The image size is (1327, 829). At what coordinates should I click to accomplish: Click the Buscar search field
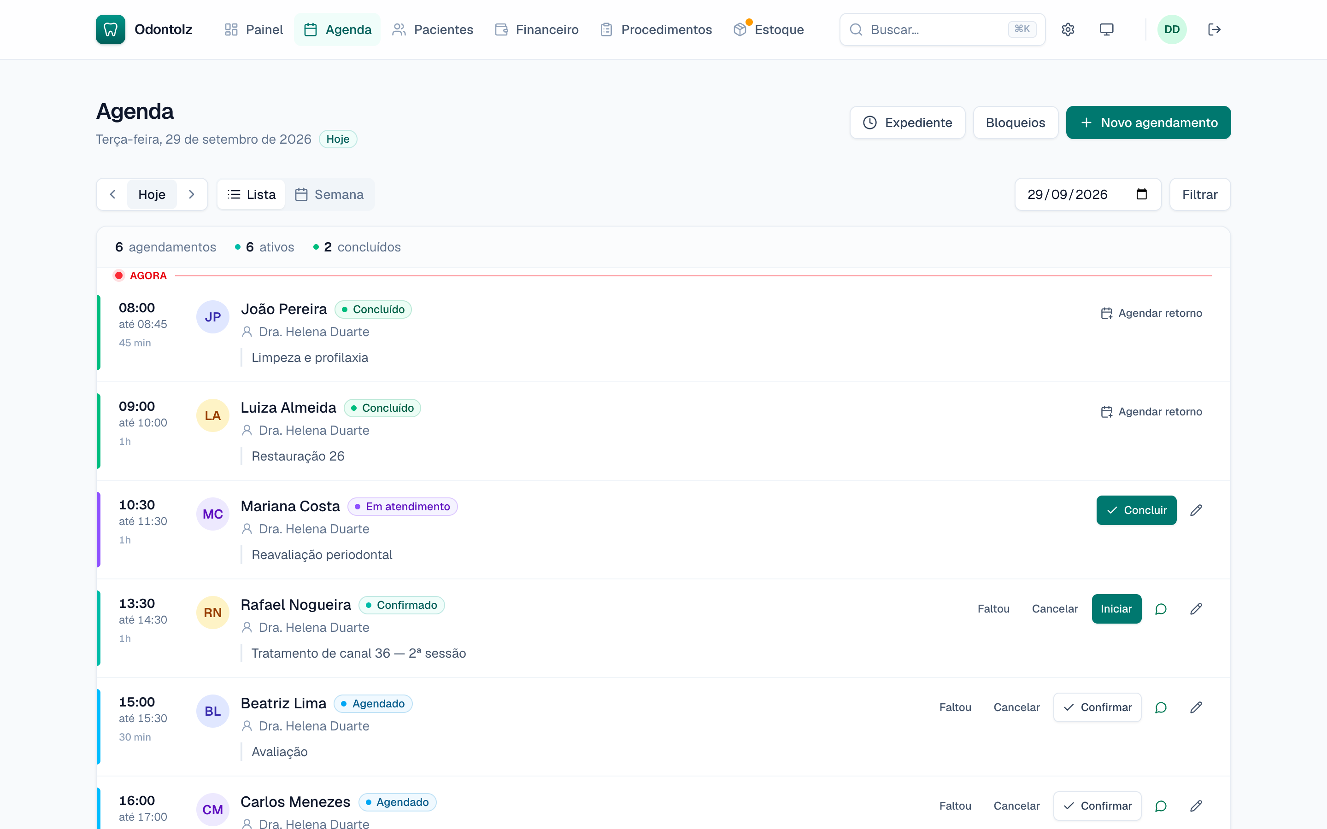pos(942,29)
